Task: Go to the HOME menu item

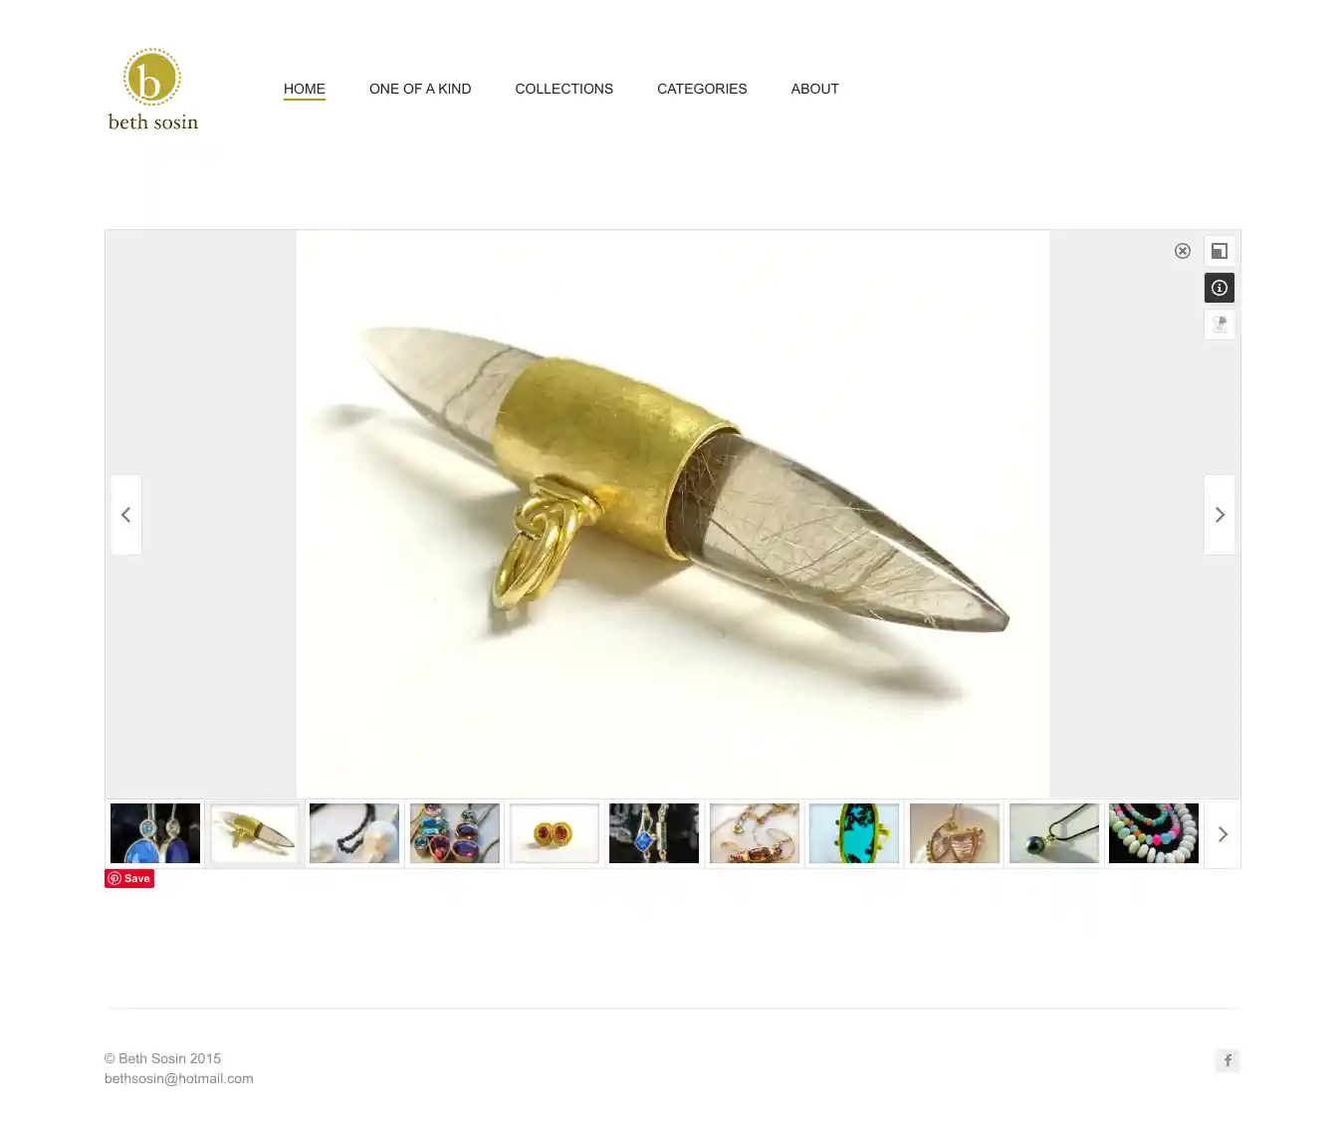Action: (305, 89)
